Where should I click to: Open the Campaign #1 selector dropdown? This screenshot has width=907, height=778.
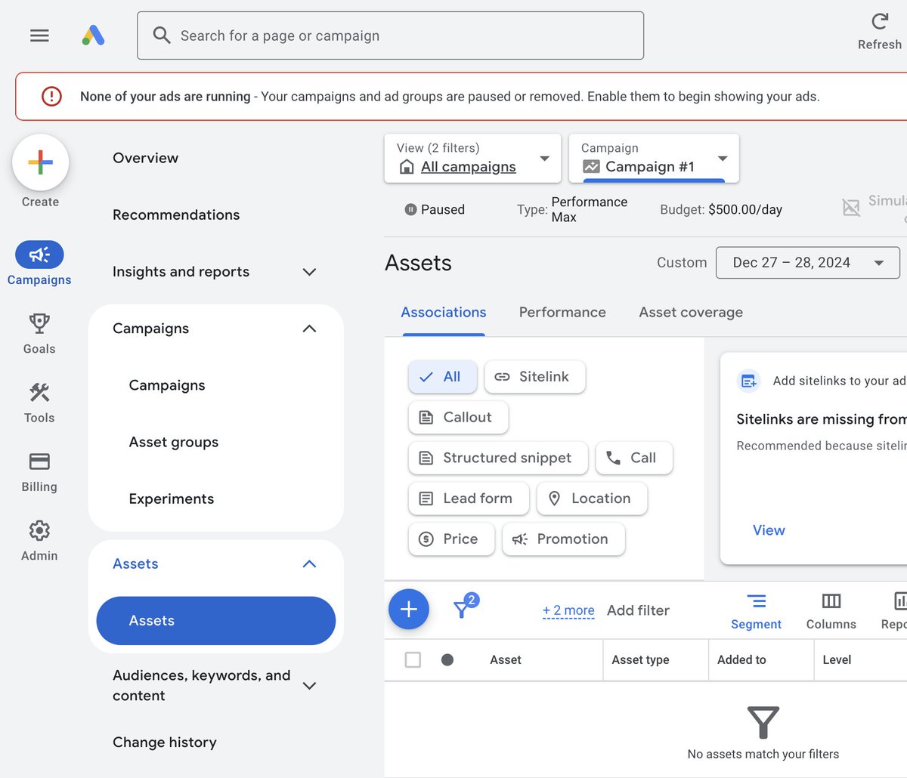coord(654,159)
